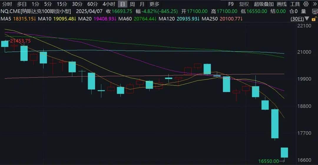The height and width of the screenshot is (165, 318).
Task: Open the settings gear icon
Action: 306,4
